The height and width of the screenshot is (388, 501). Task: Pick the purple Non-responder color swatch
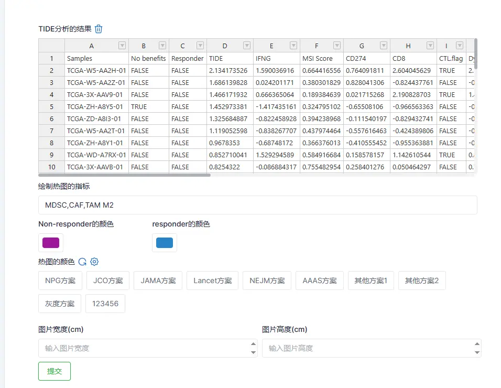pyautogui.click(x=50, y=242)
